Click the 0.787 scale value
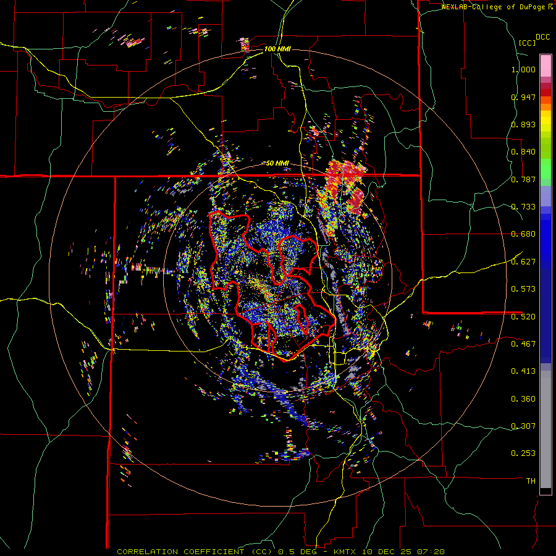Image resolution: width=556 pixels, height=556 pixels. [x=523, y=179]
